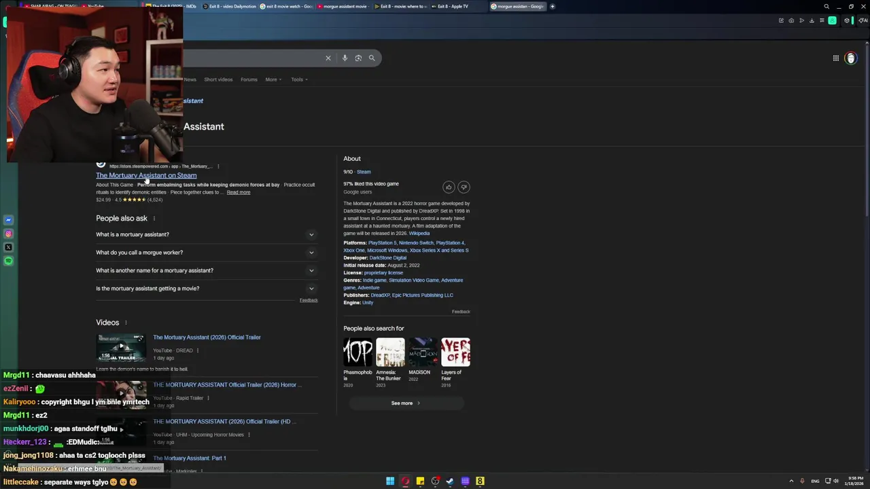Open the DarkStone Digital developer link

pyautogui.click(x=387, y=257)
